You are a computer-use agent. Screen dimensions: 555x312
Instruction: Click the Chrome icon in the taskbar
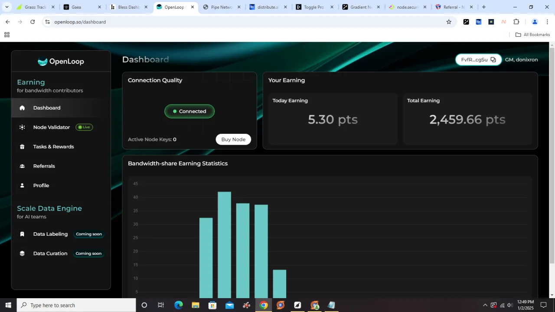[264, 305]
